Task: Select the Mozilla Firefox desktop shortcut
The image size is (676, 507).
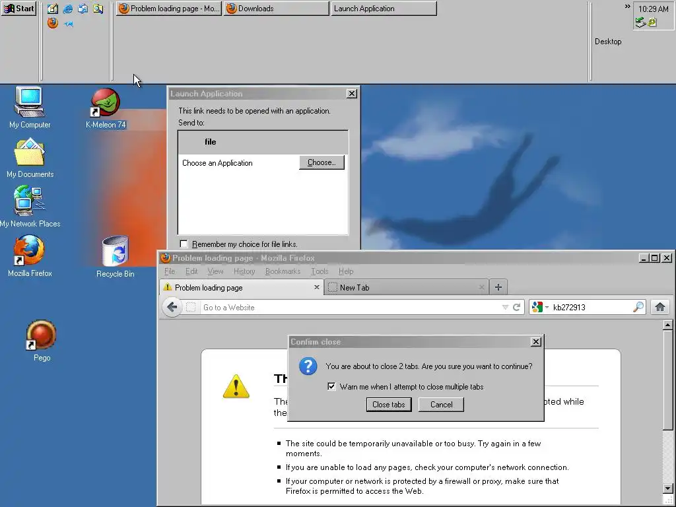Action: pyautogui.click(x=30, y=256)
